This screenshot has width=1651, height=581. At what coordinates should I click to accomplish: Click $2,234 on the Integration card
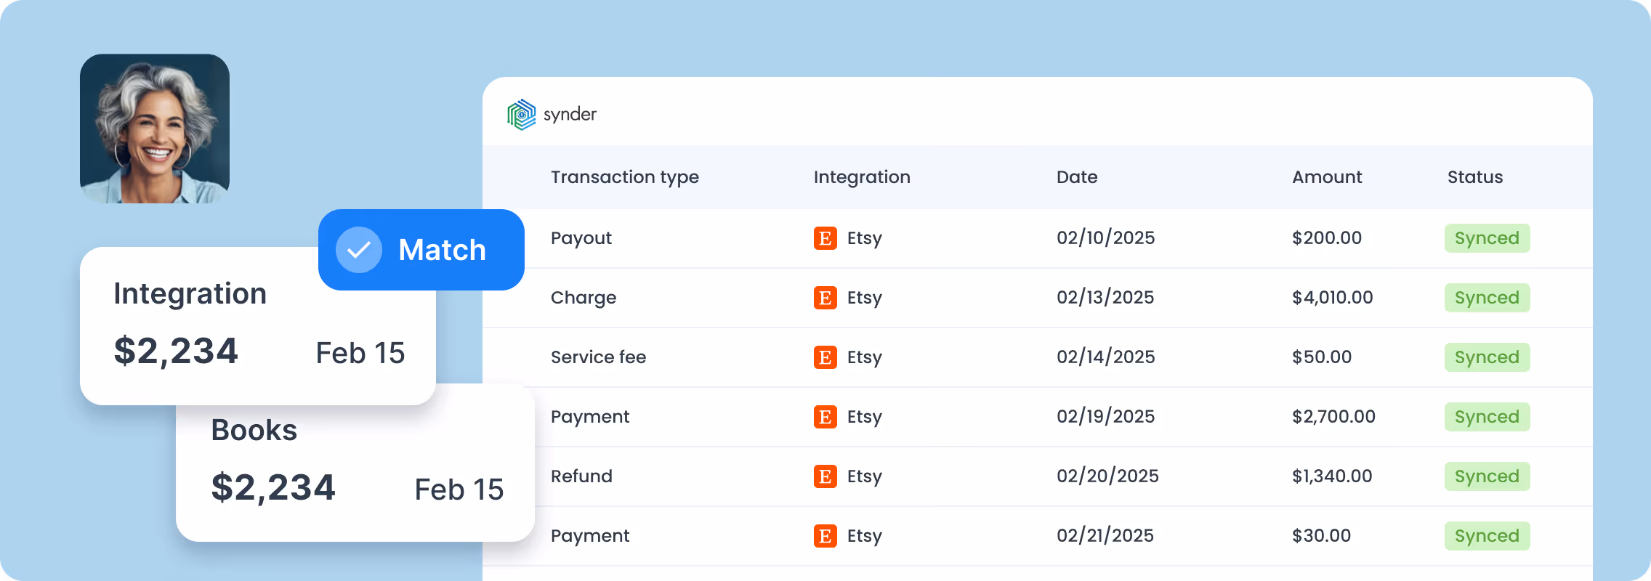coord(176,352)
